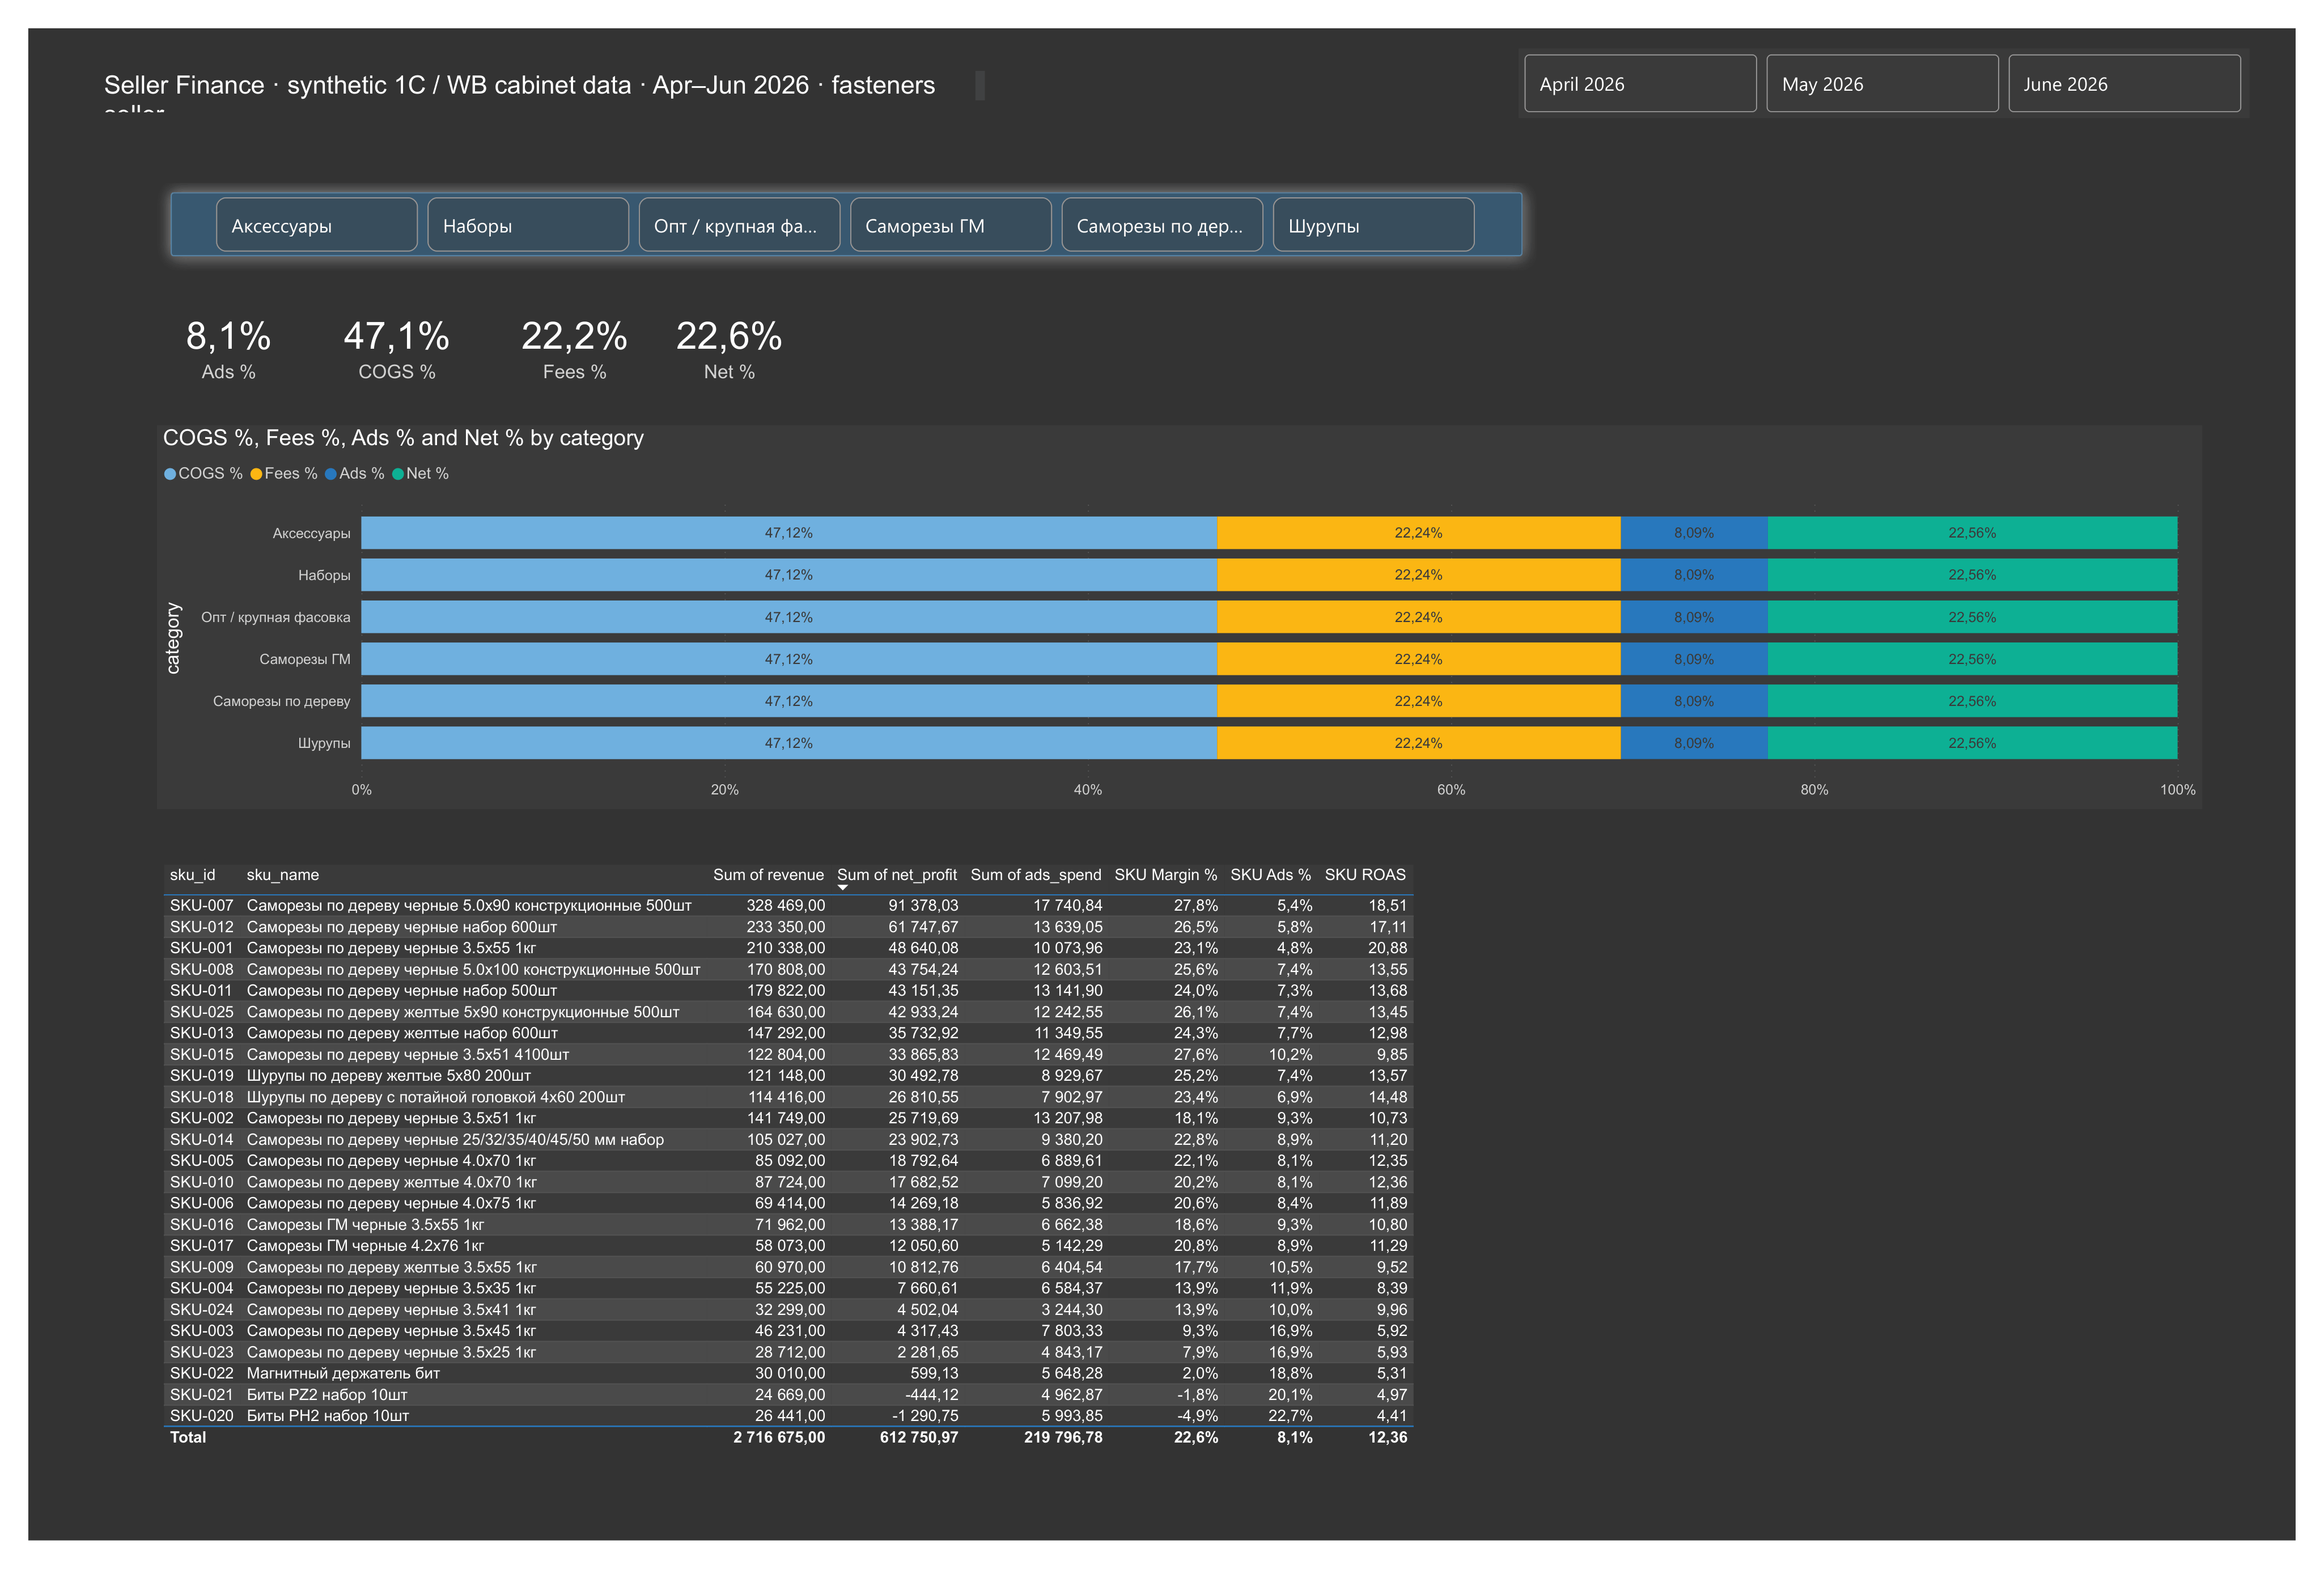
Task: Filter by Шурупы category tile
Action: tap(1373, 225)
